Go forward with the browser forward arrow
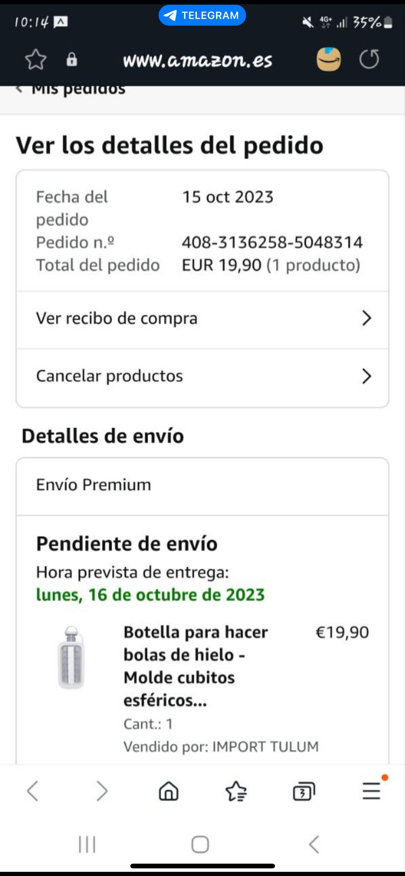Viewport: 405px width, 876px height. (101, 791)
